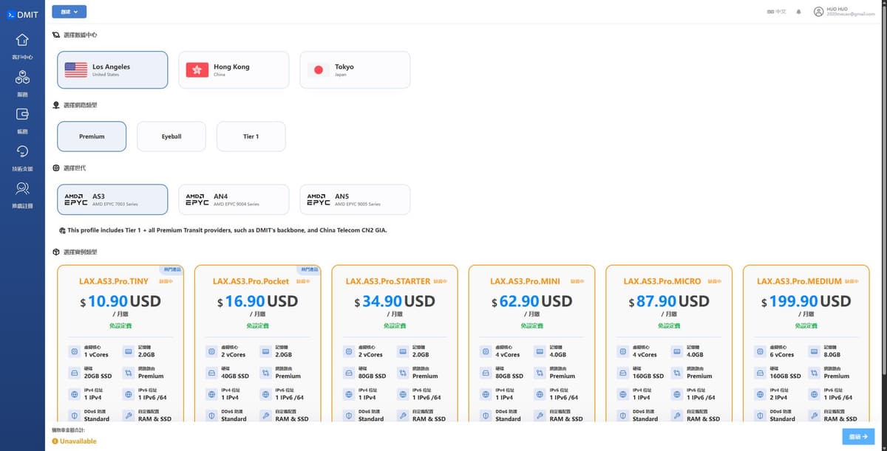
Task: Click the disk icon on LAX.AS3.Pro.Pocket
Action: [x=211, y=373]
